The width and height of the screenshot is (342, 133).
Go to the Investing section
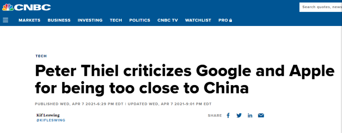click(90, 20)
